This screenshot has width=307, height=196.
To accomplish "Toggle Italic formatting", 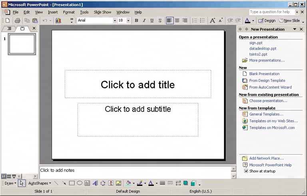I will (144, 20).
